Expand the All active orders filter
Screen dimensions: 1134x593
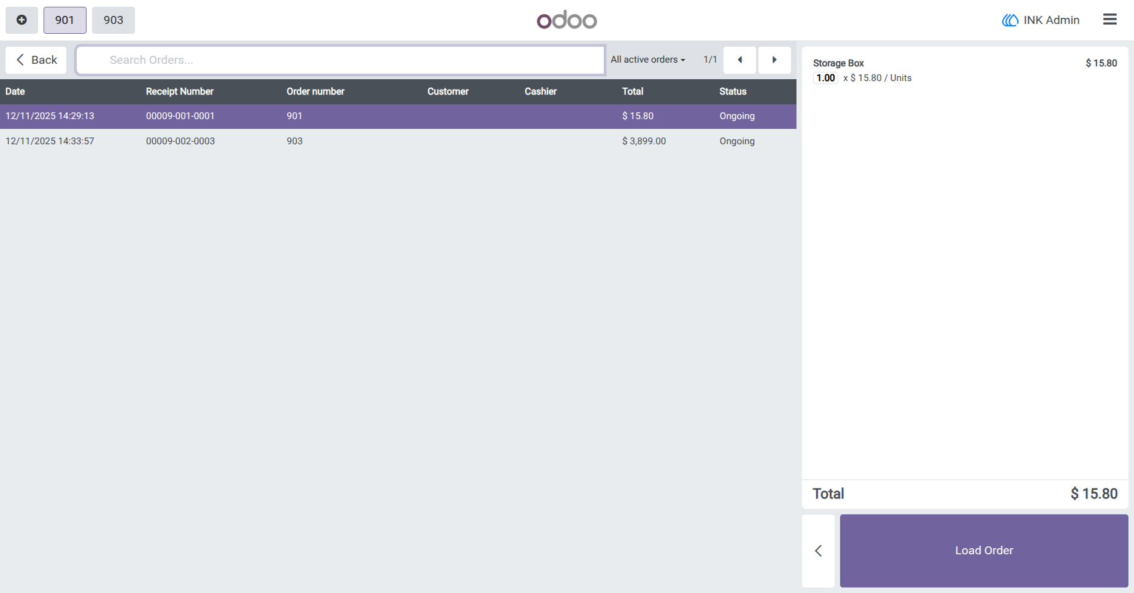click(648, 60)
